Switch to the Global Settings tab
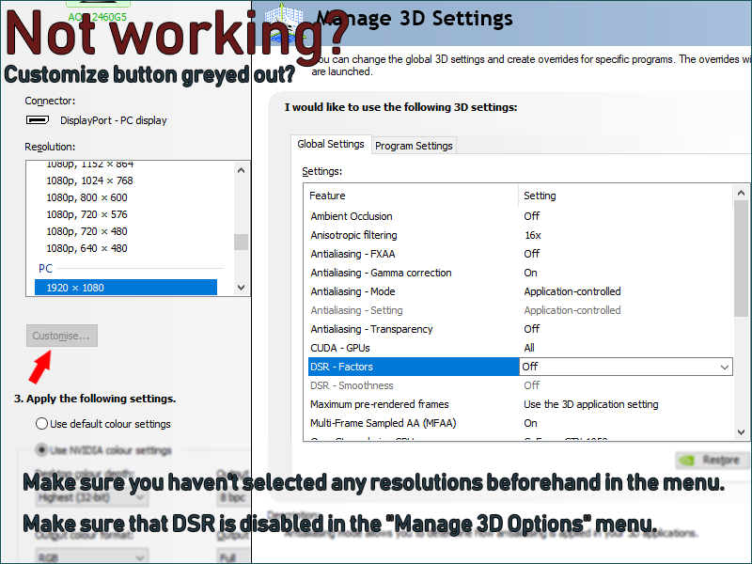Screen dimensions: 752x564 click(x=331, y=144)
